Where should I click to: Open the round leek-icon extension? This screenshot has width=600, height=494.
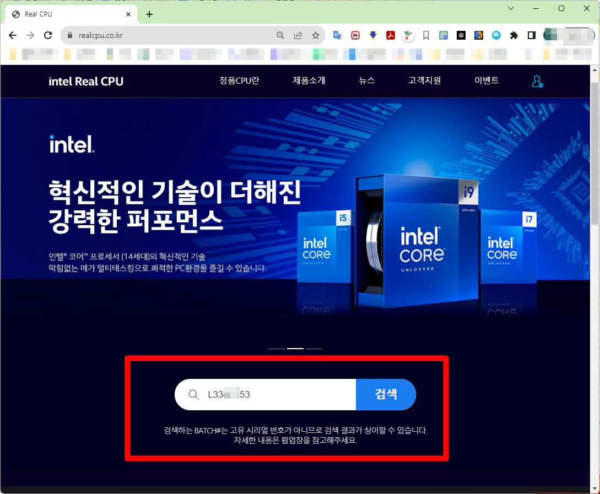[408, 36]
